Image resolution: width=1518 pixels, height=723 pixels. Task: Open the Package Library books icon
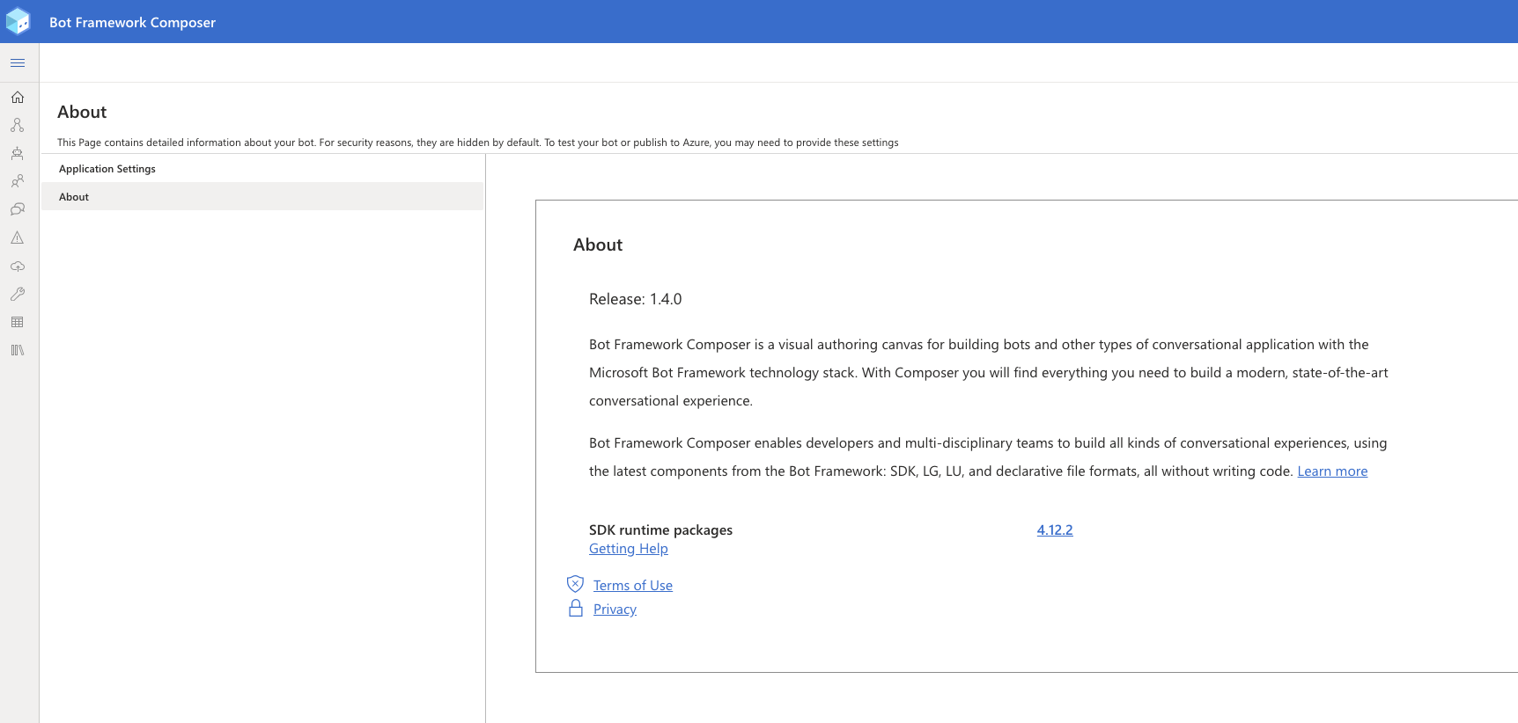coord(18,350)
